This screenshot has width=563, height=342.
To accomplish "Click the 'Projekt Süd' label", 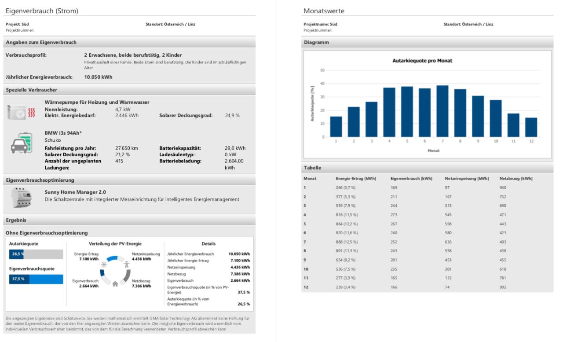I will (x=18, y=24).
